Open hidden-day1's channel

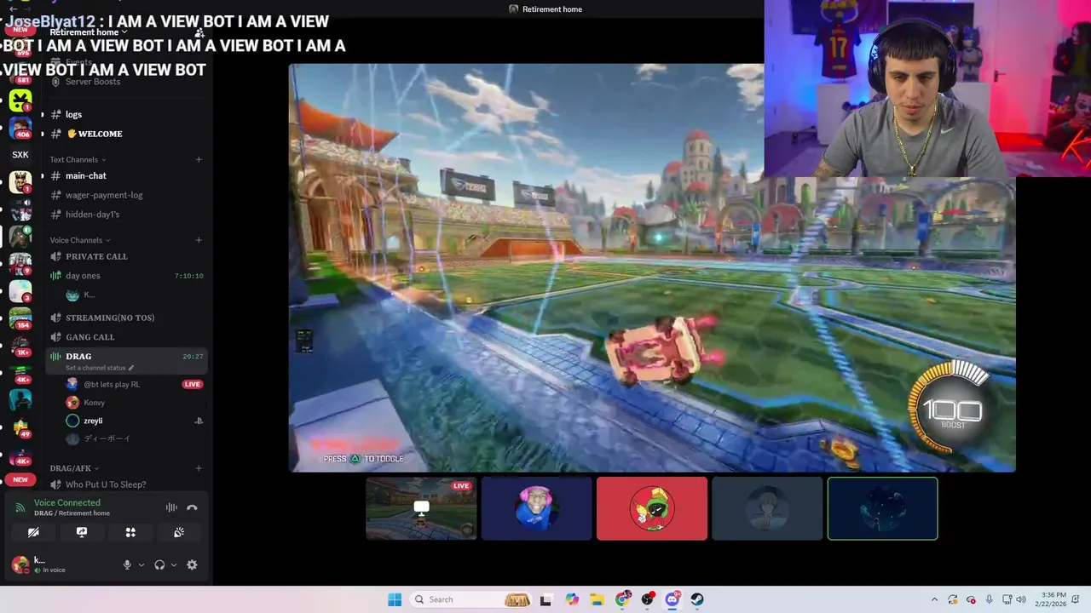coord(126,215)
